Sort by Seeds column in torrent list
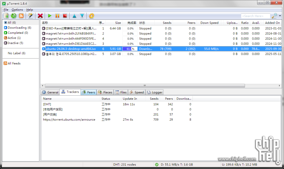Image resolution: width=284 pixels, height=169 pixels. pyautogui.click(x=164, y=23)
